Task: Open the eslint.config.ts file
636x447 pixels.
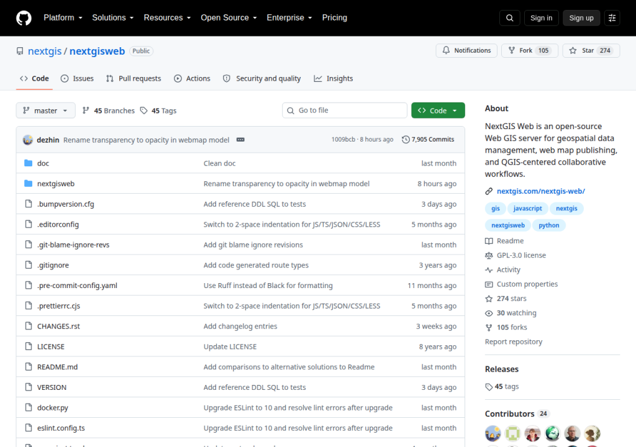Action: point(61,428)
